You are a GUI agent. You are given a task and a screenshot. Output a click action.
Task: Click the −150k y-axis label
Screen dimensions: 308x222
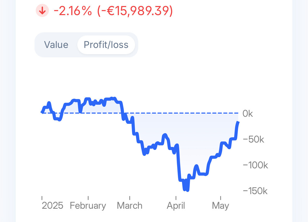[255, 191]
